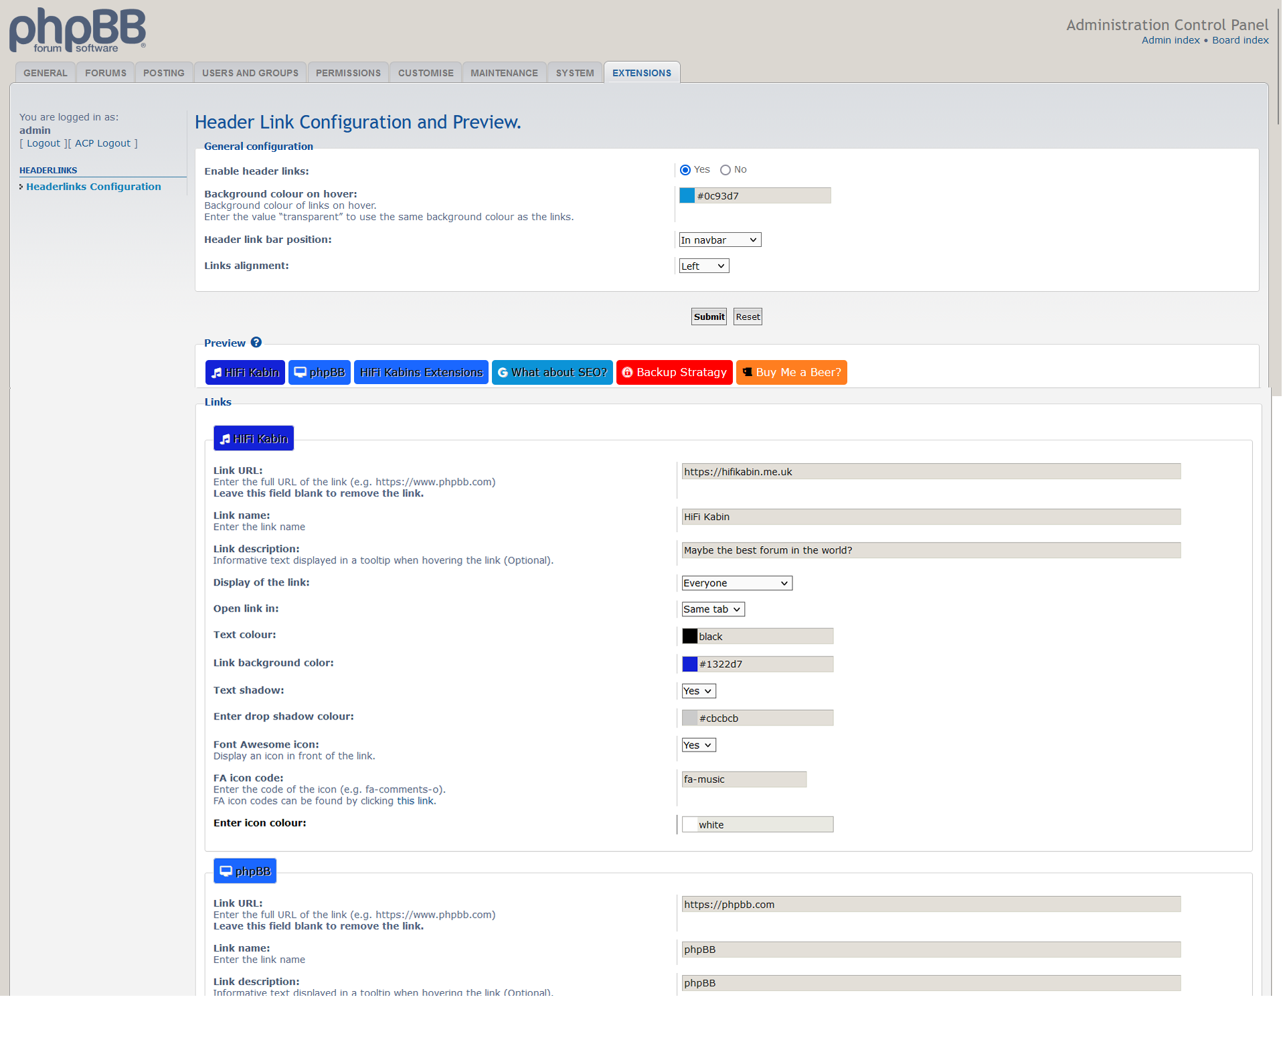Click the phpBB forum software logo
This screenshot has height=1054, width=1283.
point(78,30)
